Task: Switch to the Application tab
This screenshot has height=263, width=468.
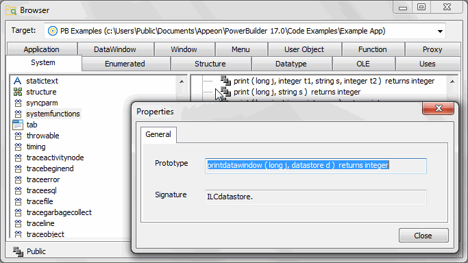Action: click(x=42, y=49)
